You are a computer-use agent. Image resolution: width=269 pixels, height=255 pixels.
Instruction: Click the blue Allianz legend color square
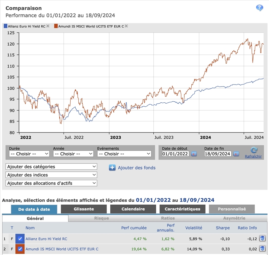click(5, 26)
